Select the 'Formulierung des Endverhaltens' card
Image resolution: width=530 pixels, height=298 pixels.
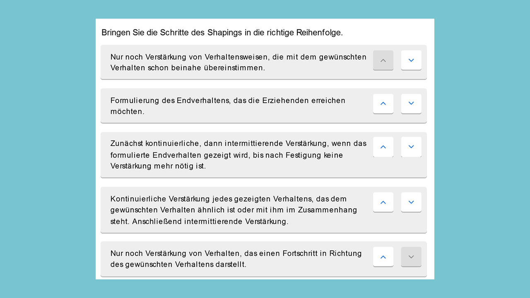pyautogui.click(x=238, y=106)
